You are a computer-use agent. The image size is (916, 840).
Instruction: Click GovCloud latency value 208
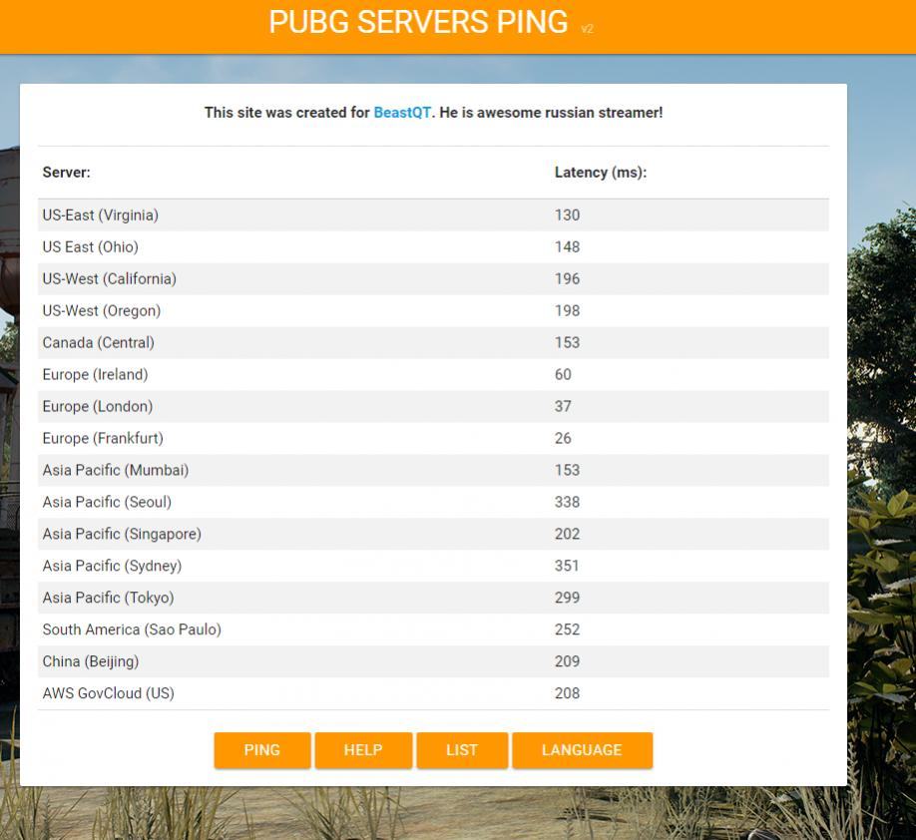point(567,693)
